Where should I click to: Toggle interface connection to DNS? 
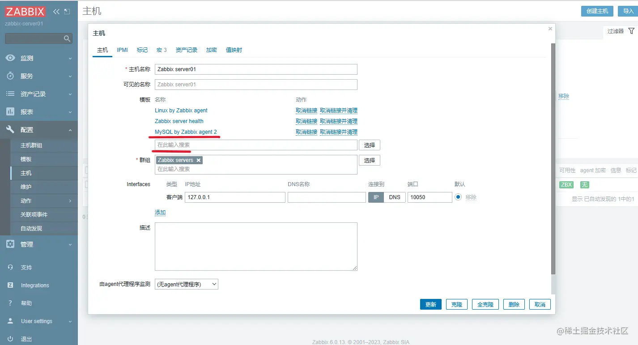pos(395,197)
